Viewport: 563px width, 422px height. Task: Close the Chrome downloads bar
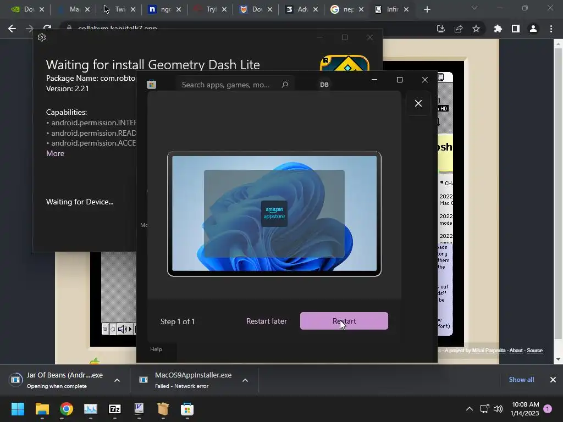[x=553, y=379]
